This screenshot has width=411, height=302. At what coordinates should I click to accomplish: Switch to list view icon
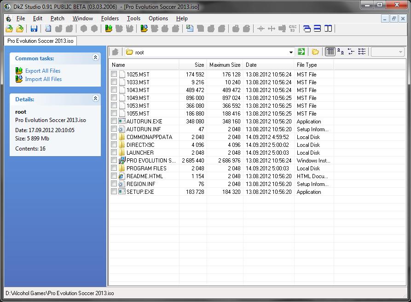pos(362,52)
